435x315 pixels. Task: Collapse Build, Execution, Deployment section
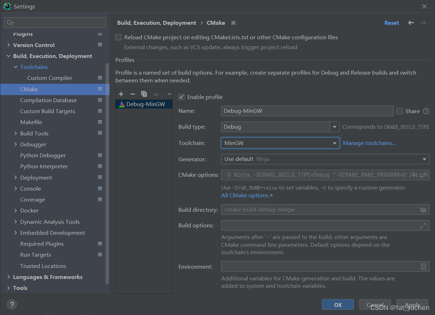coord(8,56)
